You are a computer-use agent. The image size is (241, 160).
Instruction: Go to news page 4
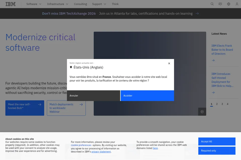227,104
